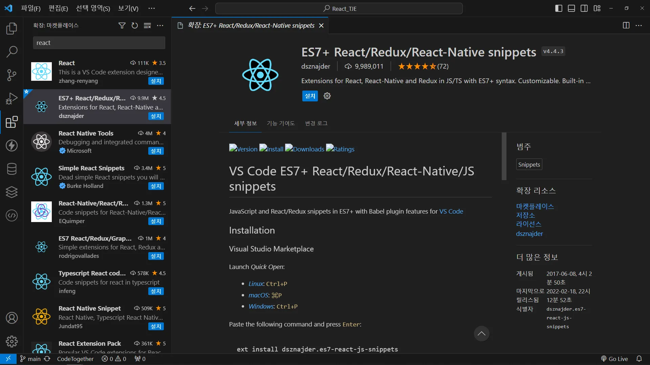Open marketplace views more actions ellipsis

pyautogui.click(x=160, y=25)
